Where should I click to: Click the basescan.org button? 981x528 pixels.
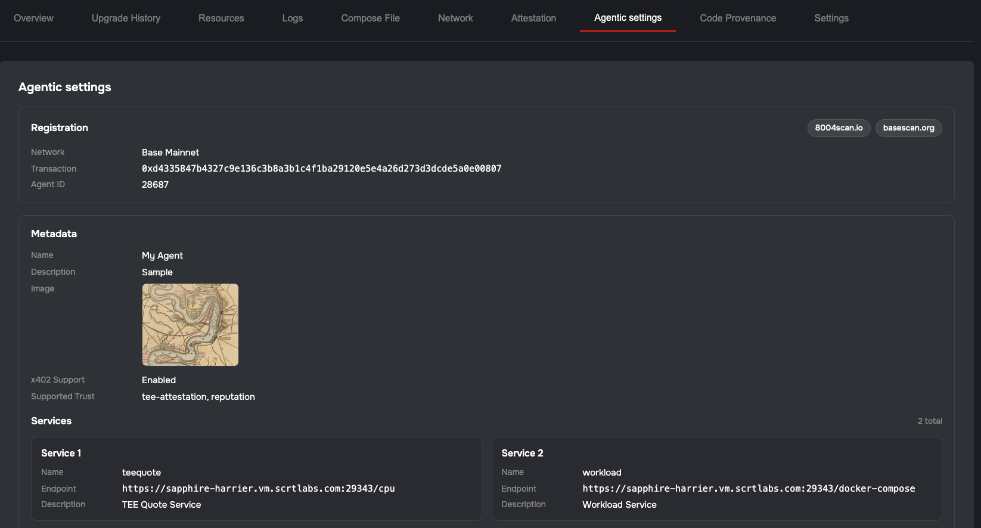tap(908, 128)
